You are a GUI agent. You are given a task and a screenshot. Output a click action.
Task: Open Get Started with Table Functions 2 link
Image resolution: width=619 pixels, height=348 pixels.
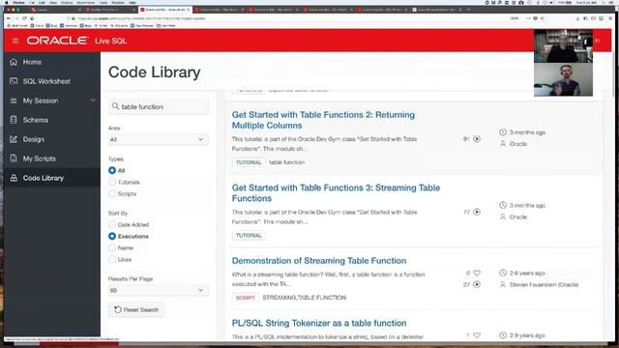tap(323, 120)
